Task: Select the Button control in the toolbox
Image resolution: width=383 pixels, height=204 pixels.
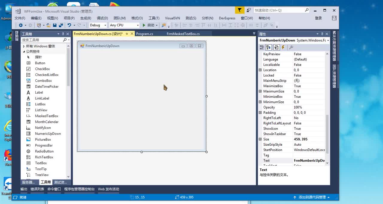Action: coord(40,63)
